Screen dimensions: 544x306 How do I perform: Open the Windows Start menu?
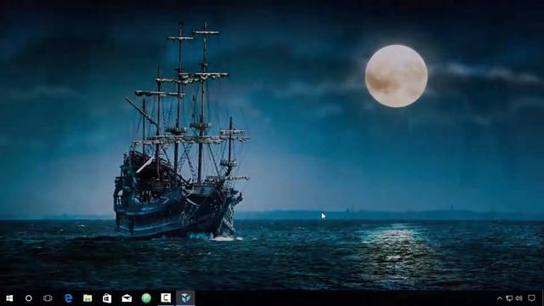[9, 298]
